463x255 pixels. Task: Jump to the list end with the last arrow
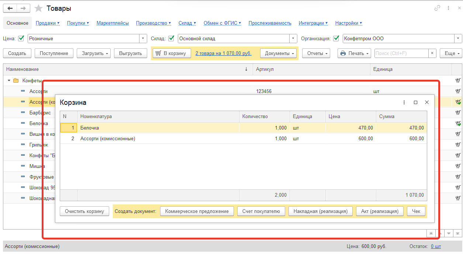458,233
